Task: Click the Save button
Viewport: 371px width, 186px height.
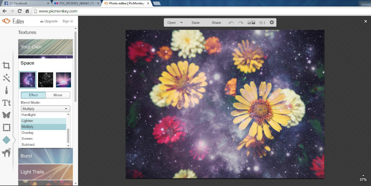Action: pyautogui.click(x=195, y=23)
